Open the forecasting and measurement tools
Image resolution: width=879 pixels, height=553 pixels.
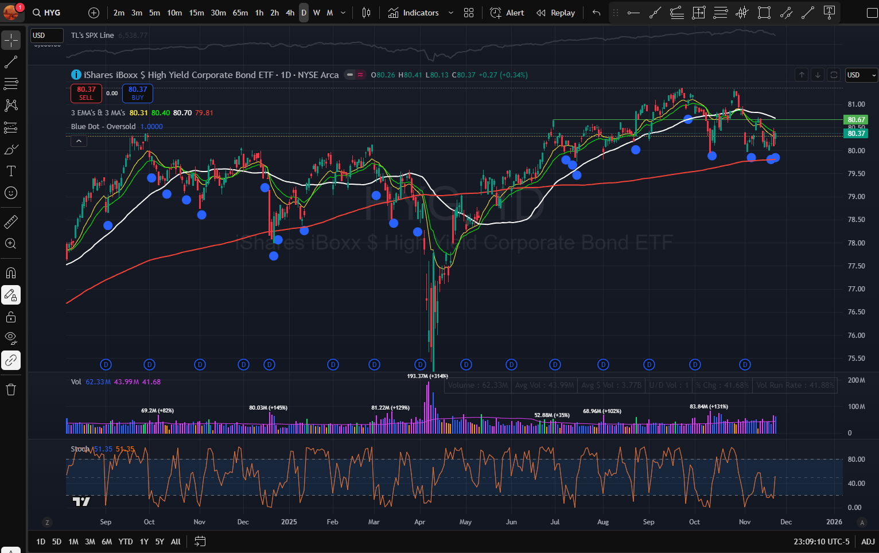tap(11, 127)
